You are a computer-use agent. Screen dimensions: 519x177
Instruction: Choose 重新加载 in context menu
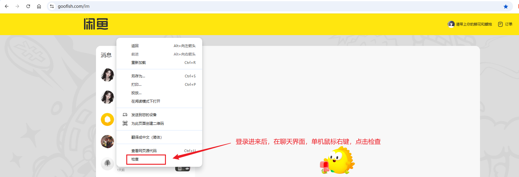pyautogui.click(x=139, y=63)
